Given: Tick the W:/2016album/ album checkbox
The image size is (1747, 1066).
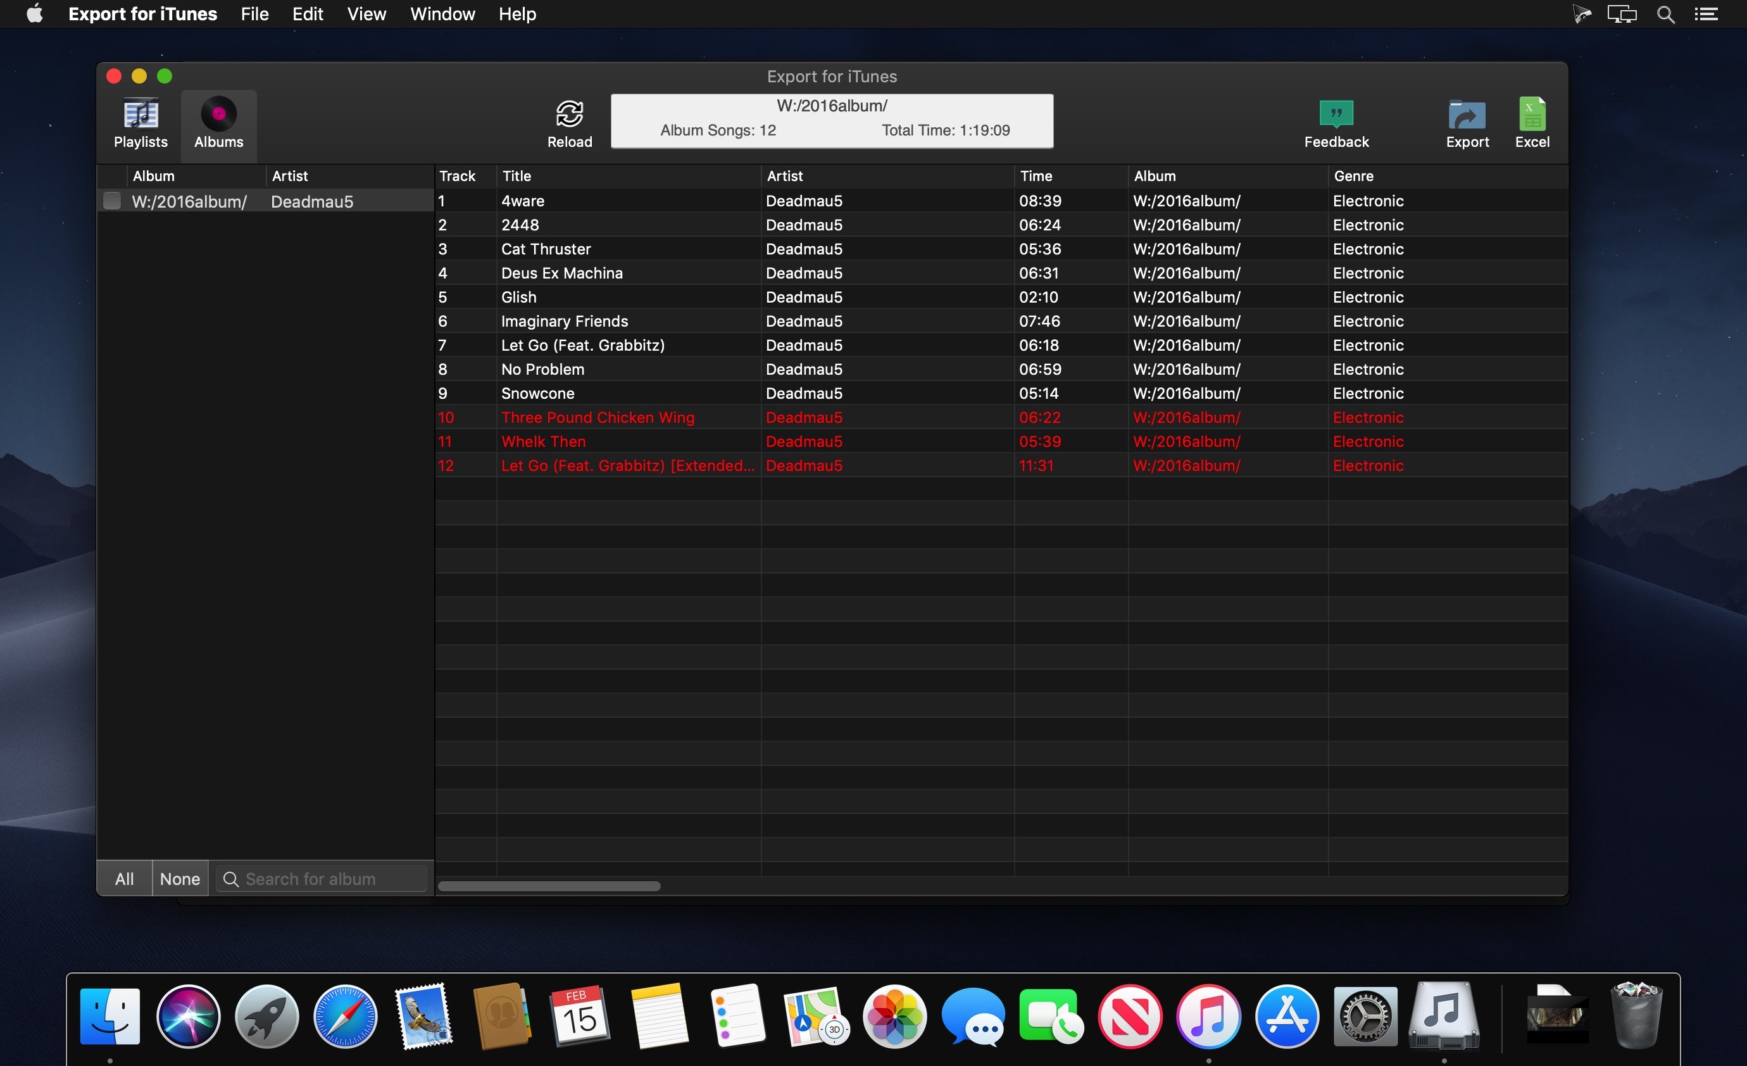Looking at the screenshot, I should [112, 201].
